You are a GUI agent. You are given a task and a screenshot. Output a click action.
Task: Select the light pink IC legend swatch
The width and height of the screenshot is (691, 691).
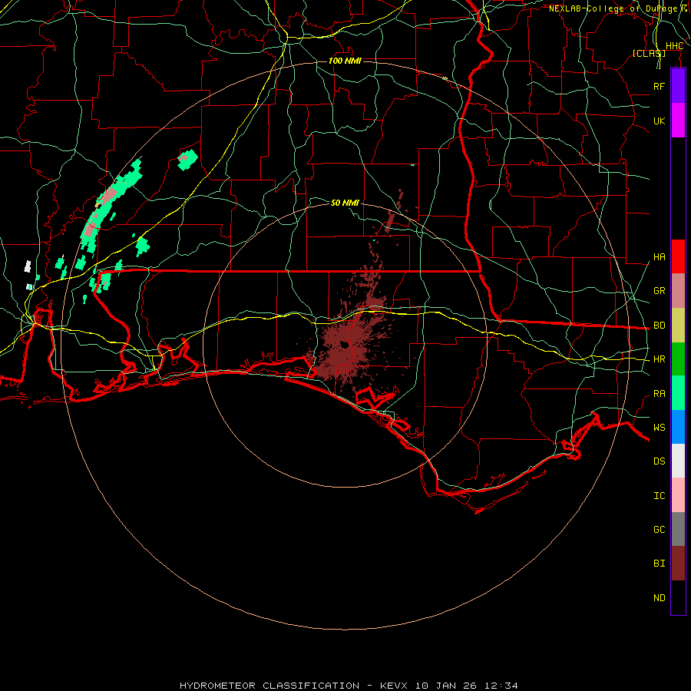click(x=678, y=495)
